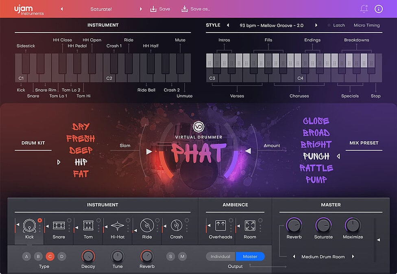Select the Ride cymbal icon
Viewport: 397px width, 274px height.
[x=146, y=226]
